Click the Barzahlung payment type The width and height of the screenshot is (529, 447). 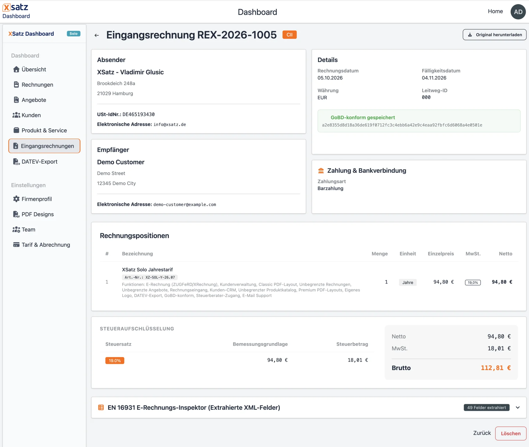(x=330, y=189)
